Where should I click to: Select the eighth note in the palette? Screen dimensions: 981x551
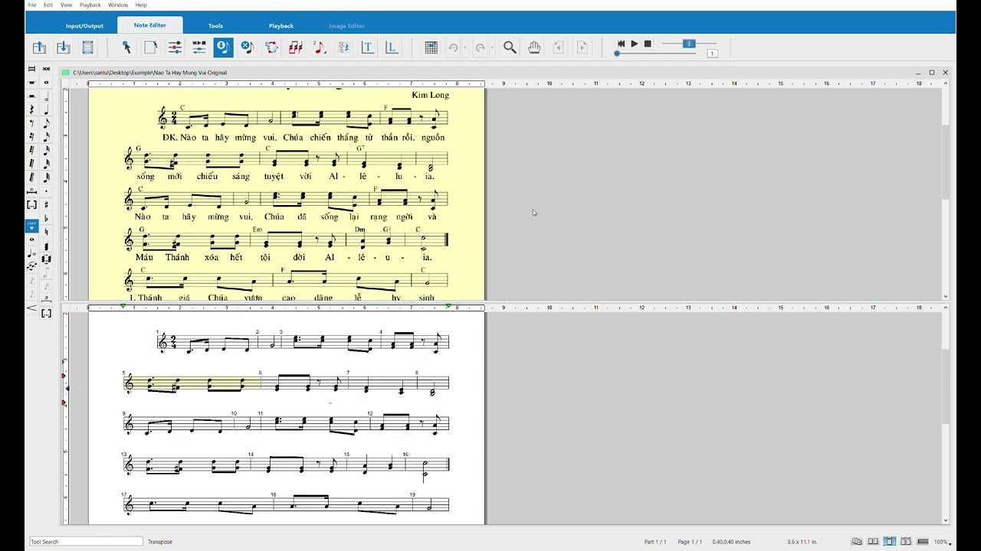(46, 123)
